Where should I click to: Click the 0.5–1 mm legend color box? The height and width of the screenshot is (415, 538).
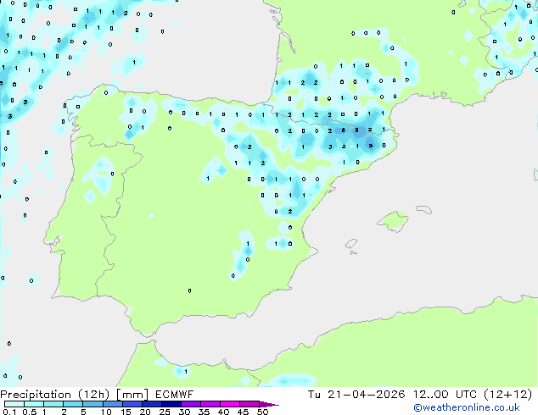[34, 404]
